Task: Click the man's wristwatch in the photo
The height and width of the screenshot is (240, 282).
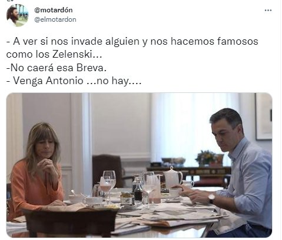Action: coord(211,198)
